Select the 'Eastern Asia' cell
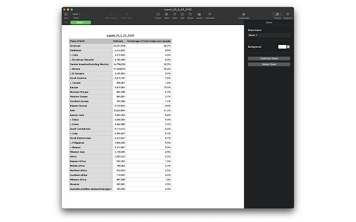Screen dimensions: 356x222 pos(91,115)
